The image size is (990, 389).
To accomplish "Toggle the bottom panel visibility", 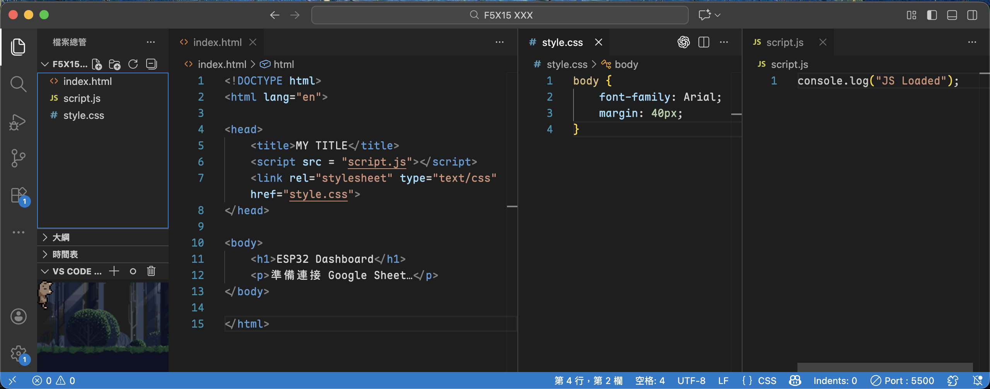I will tap(952, 15).
